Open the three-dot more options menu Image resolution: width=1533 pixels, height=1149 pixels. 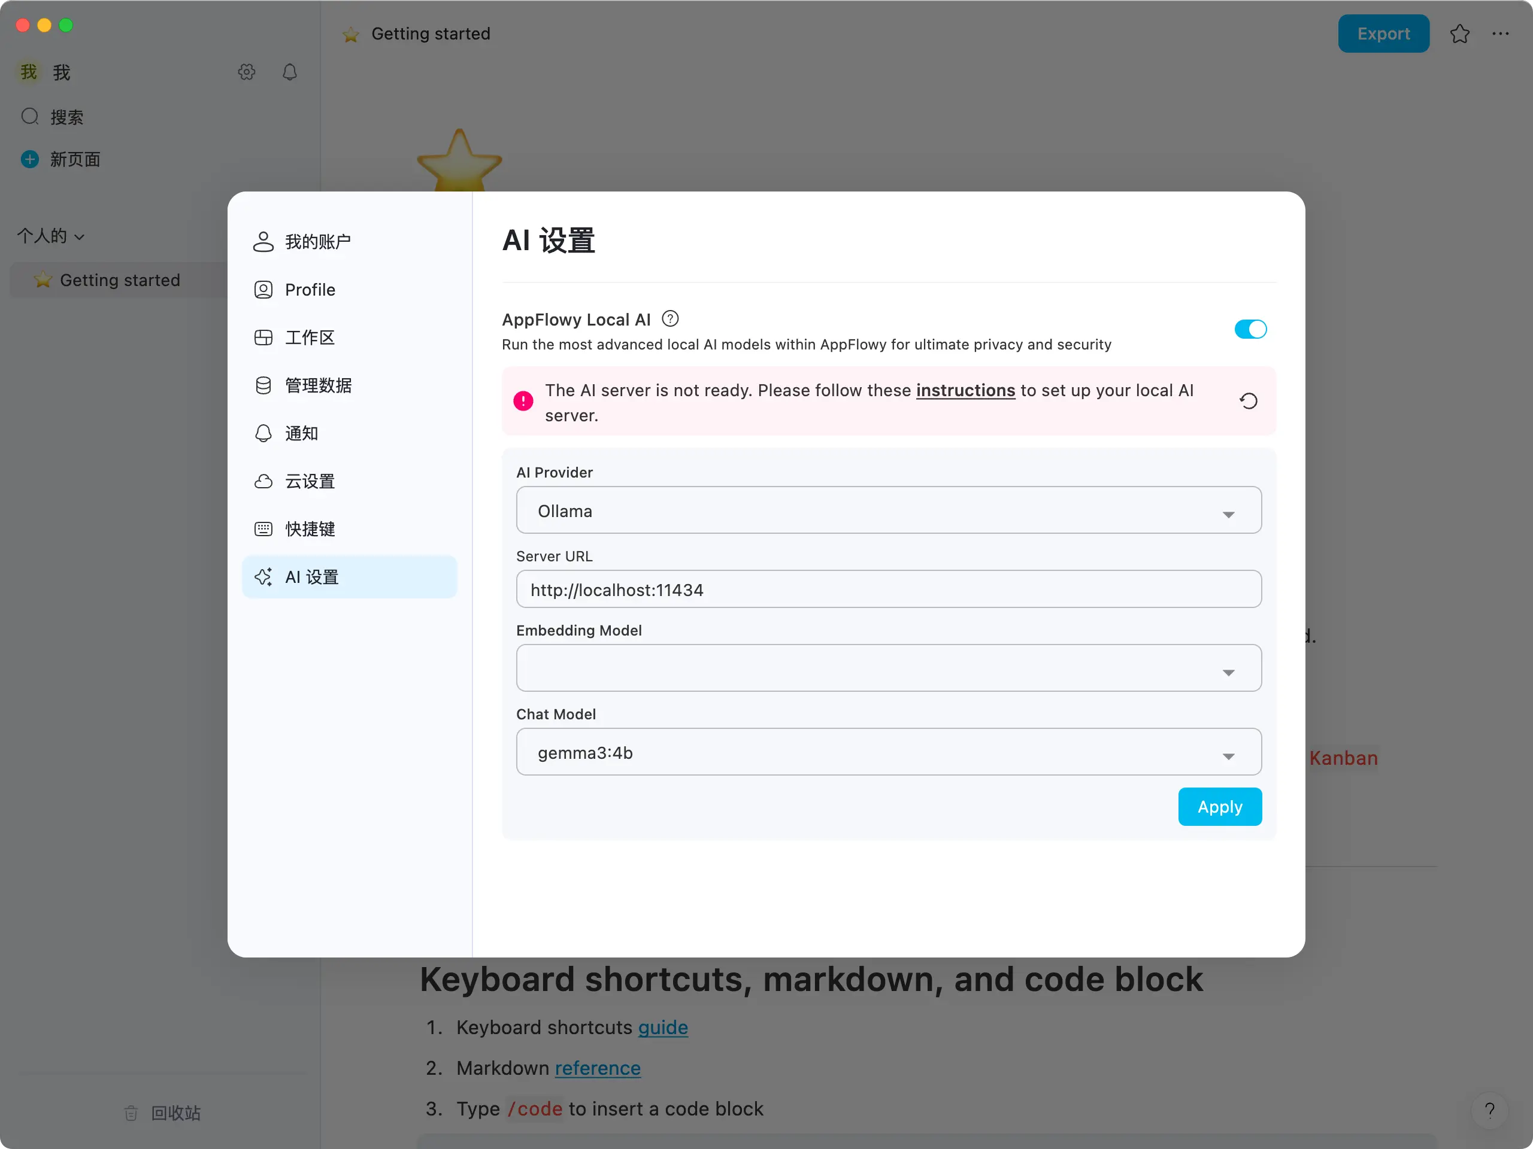point(1501,34)
